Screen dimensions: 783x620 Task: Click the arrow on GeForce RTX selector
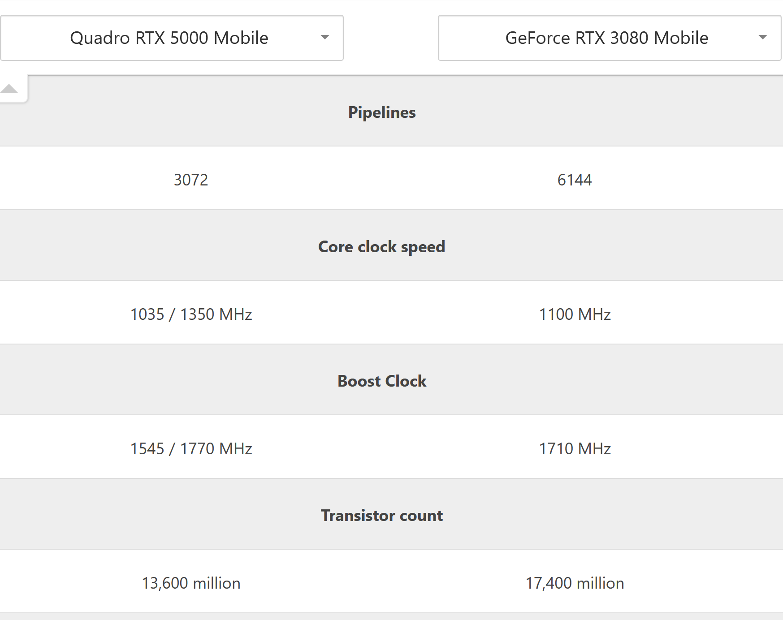click(x=763, y=37)
